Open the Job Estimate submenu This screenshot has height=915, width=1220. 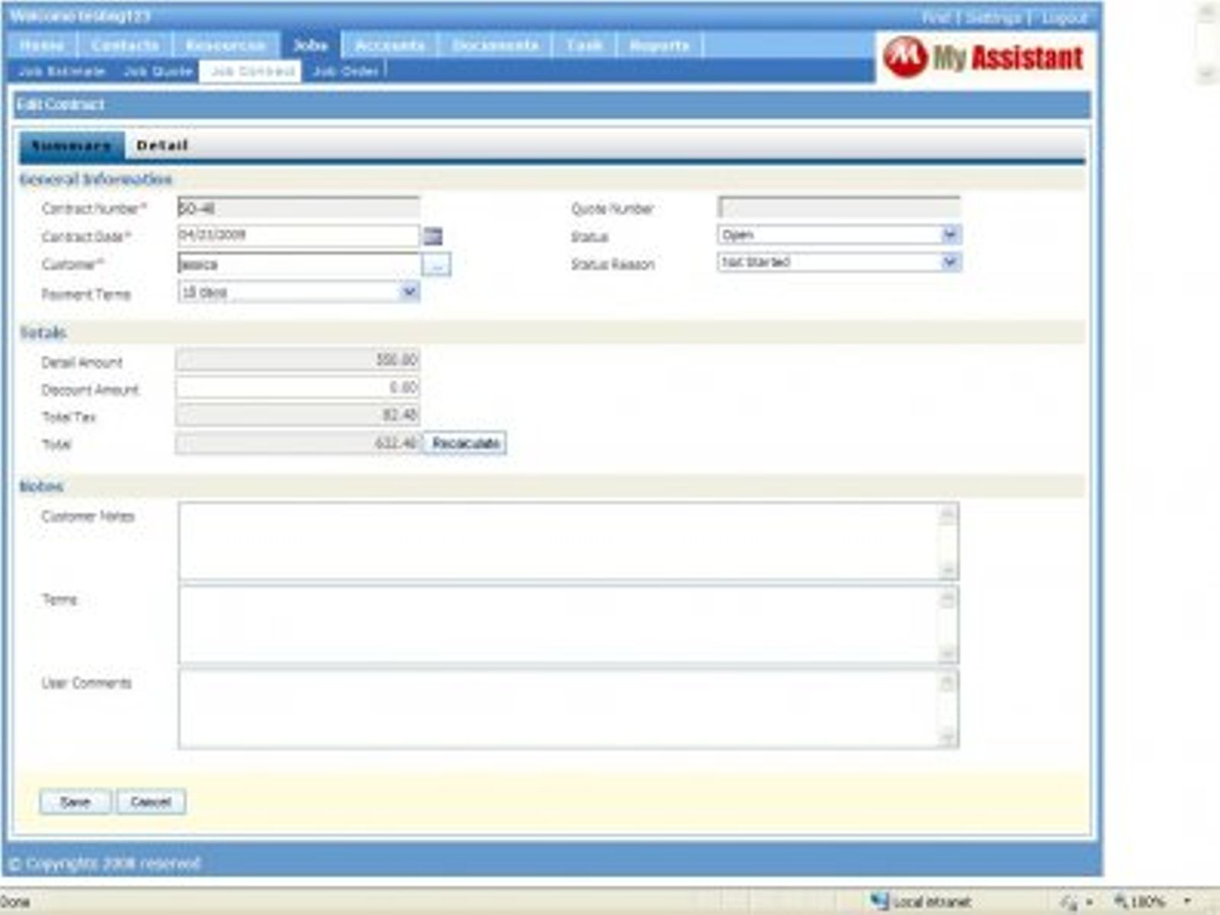[62, 71]
